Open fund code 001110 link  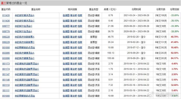6,85
